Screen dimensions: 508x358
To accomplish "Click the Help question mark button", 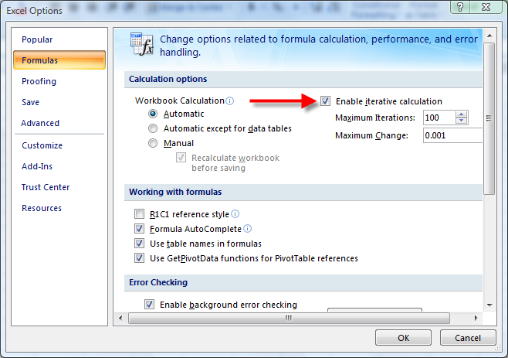I will tap(460, 7).
